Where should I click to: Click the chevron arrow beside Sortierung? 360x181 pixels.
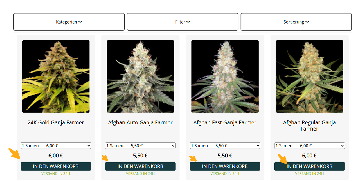tap(307, 22)
